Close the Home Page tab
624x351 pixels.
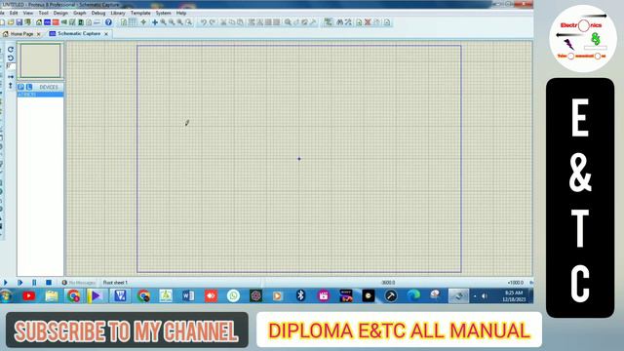click(x=39, y=34)
